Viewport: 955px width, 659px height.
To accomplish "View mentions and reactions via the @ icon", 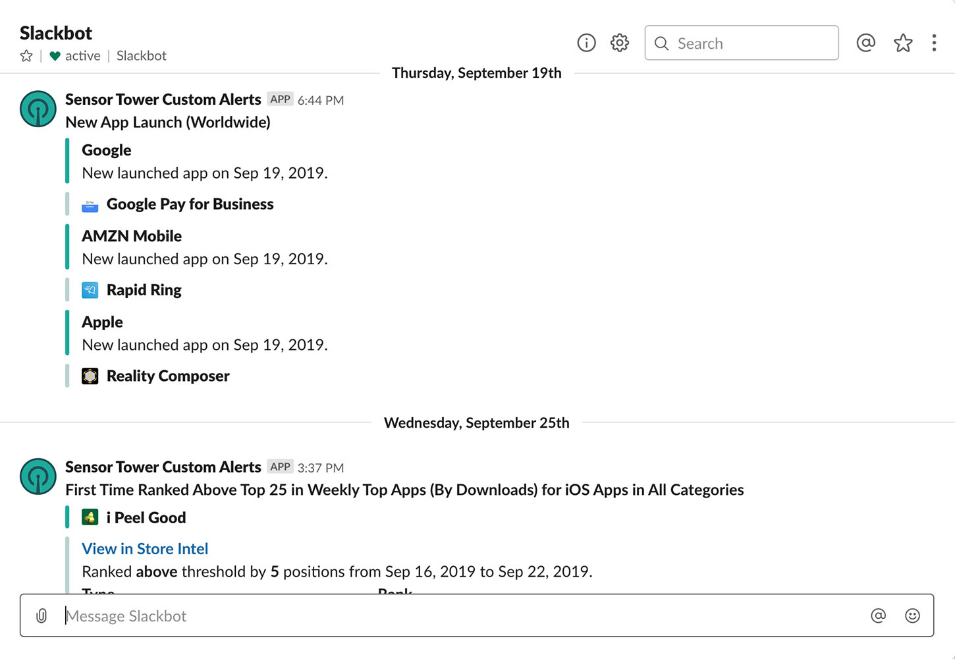I will [x=865, y=43].
